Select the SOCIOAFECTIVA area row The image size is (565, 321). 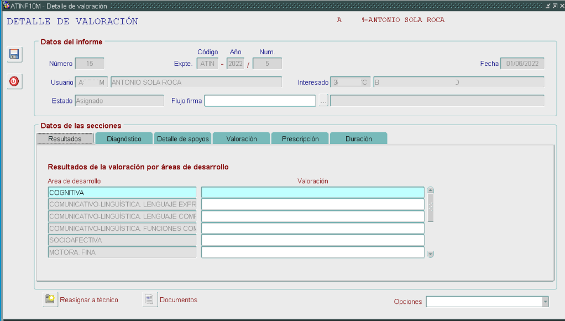tap(122, 240)
